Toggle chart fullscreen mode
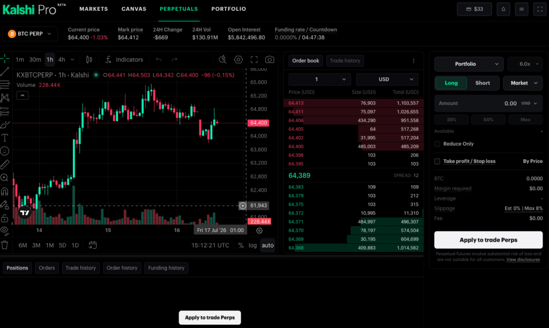Image resolution: width=549 pixels, height=328 pixels. pyautogui.click(x=254, y=59)
